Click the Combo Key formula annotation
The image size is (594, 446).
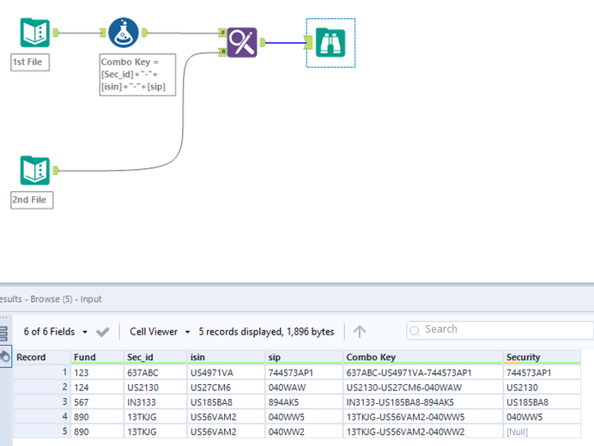tap(137, 75)
